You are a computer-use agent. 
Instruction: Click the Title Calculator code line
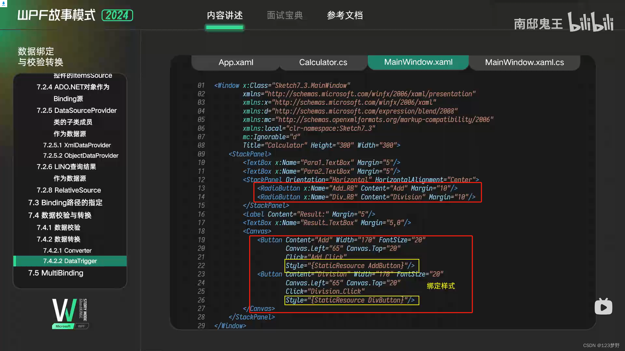321,145
